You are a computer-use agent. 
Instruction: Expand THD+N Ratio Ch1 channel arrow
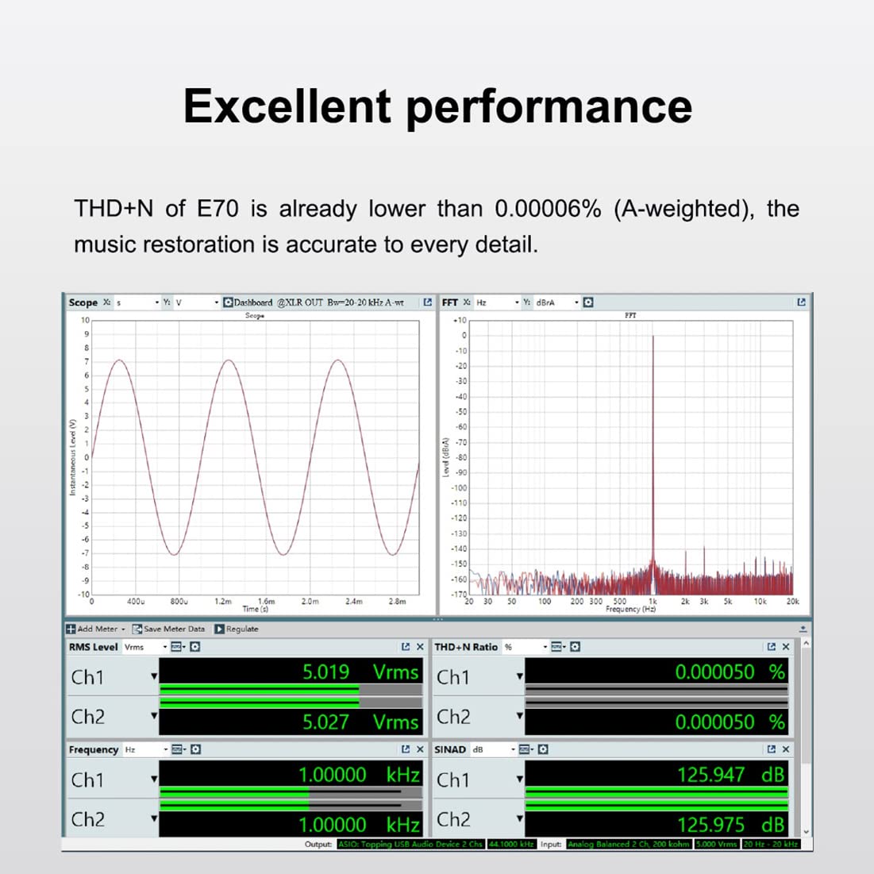pyautogui.click(x=519, y=676)
